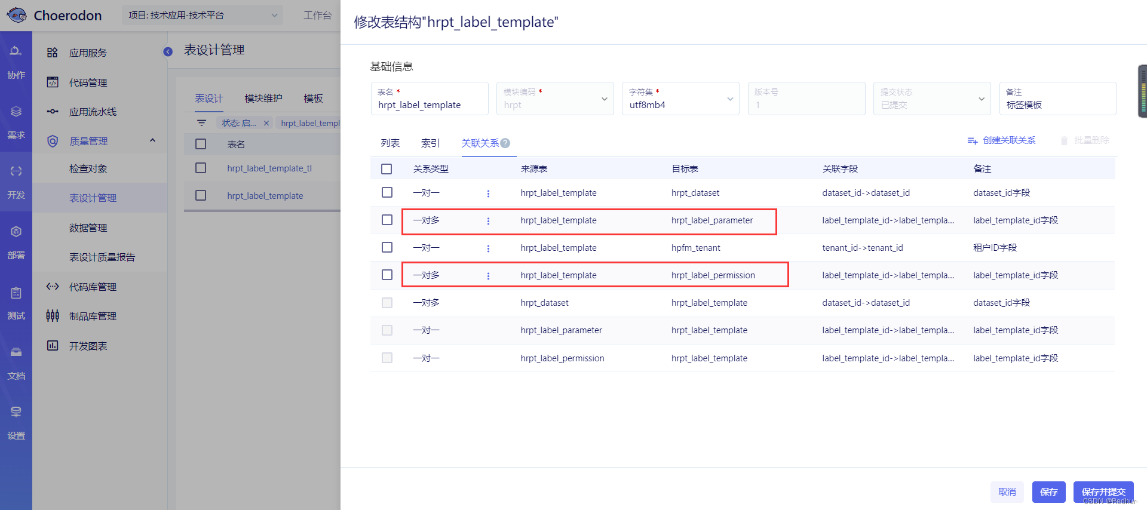Click the 保存 button
The height and width of the screenshot is (510, 1147).
pyautogui.click(x=1049, y=492)
